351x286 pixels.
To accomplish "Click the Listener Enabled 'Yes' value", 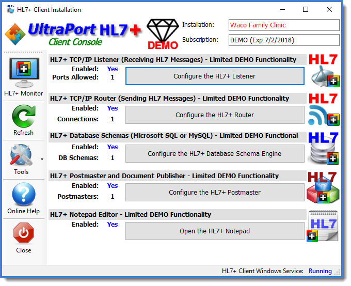I will (113, 69).
